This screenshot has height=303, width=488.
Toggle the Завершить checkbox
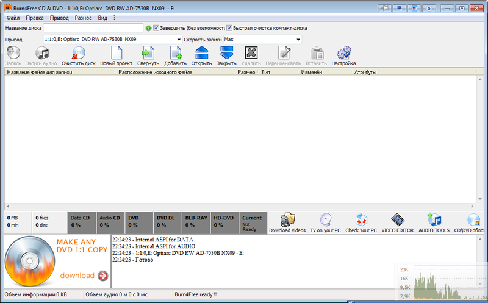(156, 28)
